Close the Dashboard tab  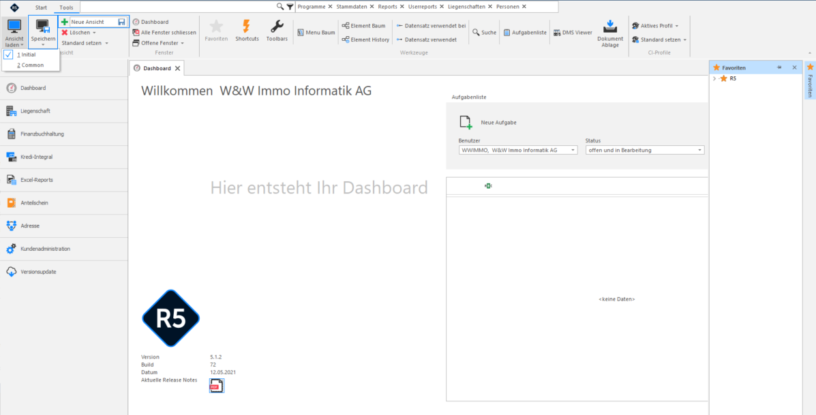[x=177, y=68]
